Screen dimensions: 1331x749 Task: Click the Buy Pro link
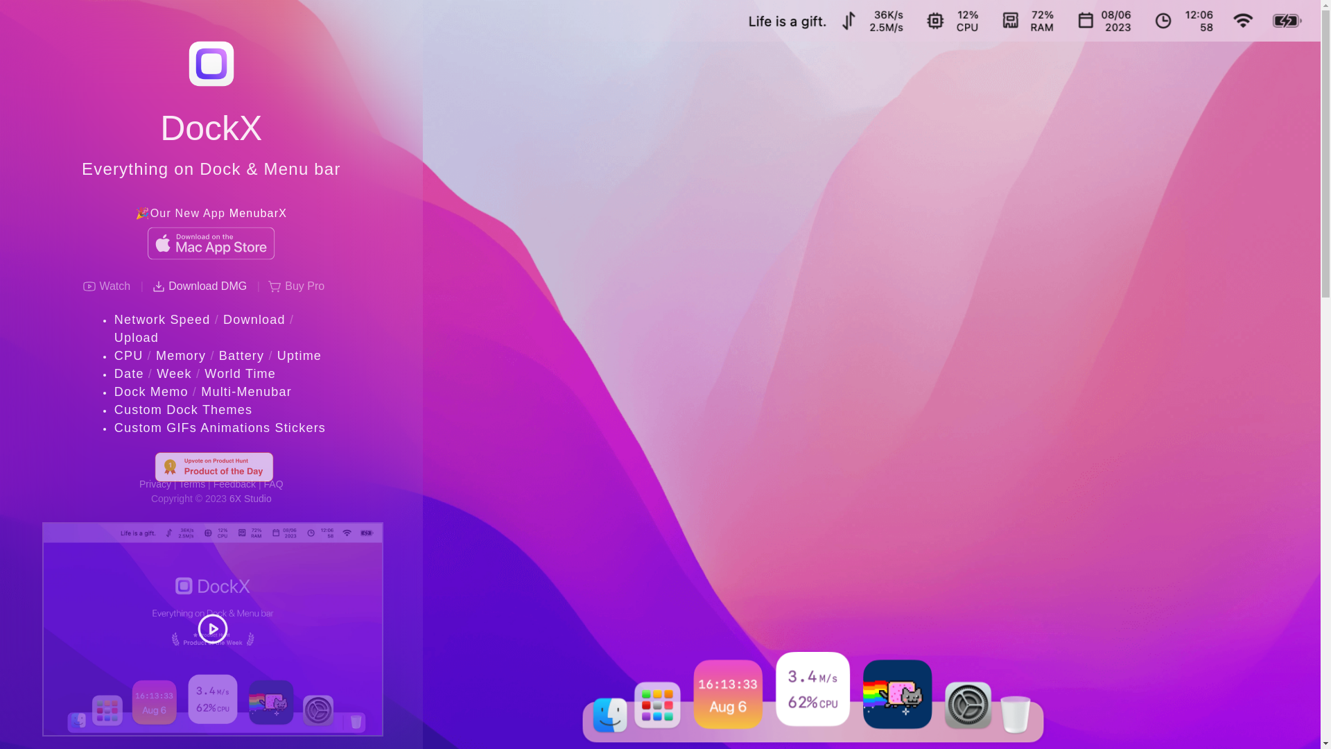[296, 286]
